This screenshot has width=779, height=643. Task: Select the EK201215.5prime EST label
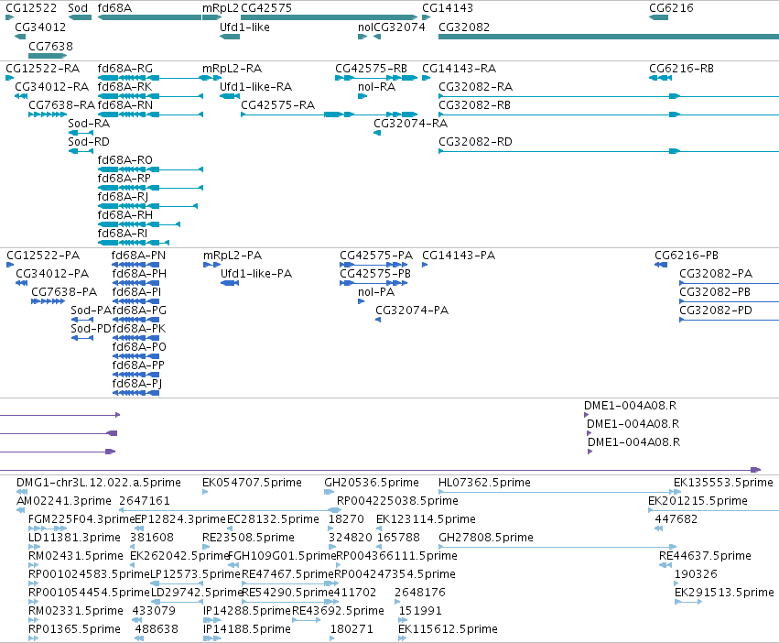(x=698, y=501)
